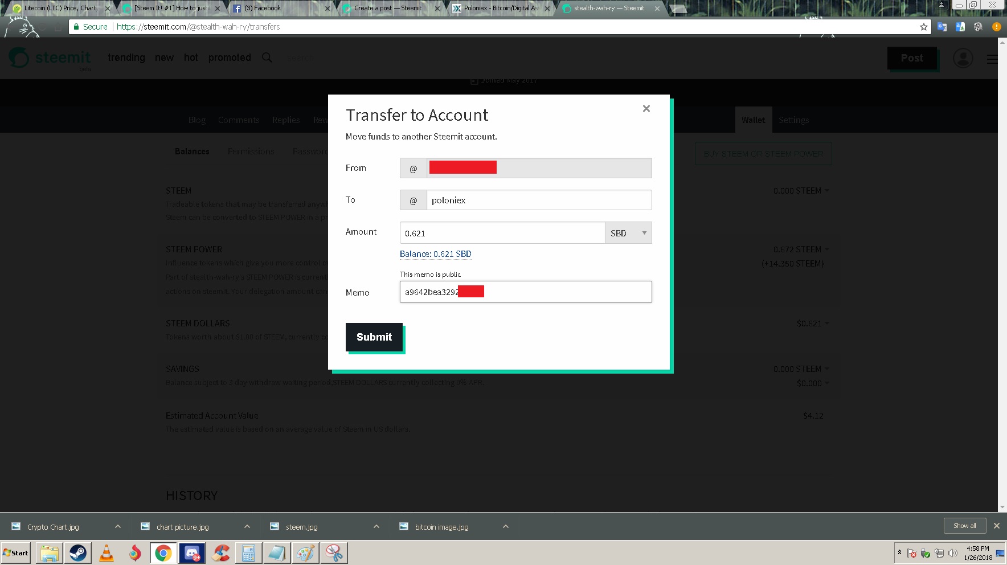Open the film reel extension icon
The width and height of the screenshot is (1007, 565).
pos(978,27)
